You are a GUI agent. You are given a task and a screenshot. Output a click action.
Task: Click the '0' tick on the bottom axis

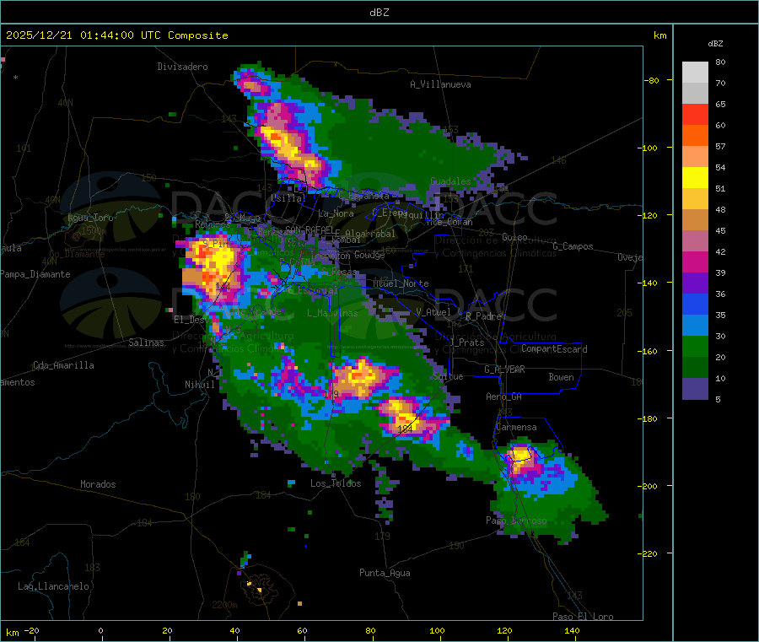(x=100, y=630)
